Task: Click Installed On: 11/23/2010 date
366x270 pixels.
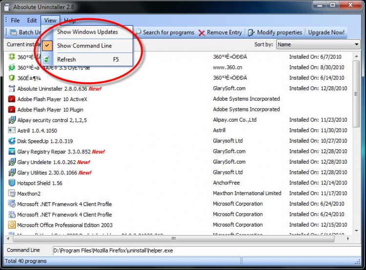Action: (x=318, y=120)
